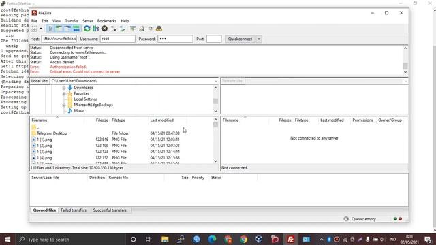
Task: Sort local files by Filetype column
Action: (x=129, y=120)
